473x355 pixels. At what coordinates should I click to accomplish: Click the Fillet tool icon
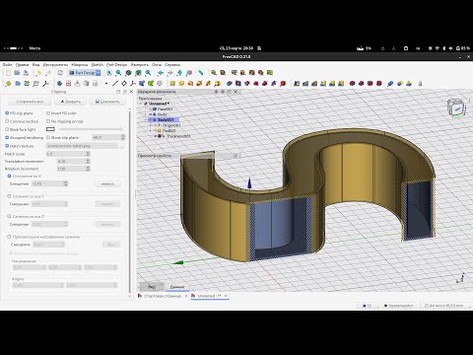pos(353,84)
